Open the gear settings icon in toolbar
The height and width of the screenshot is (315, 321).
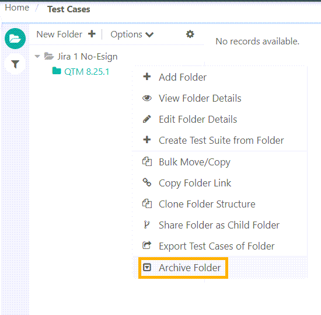[x=190, y=34]
